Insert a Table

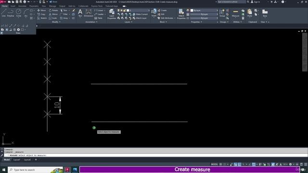click(98, 18)
